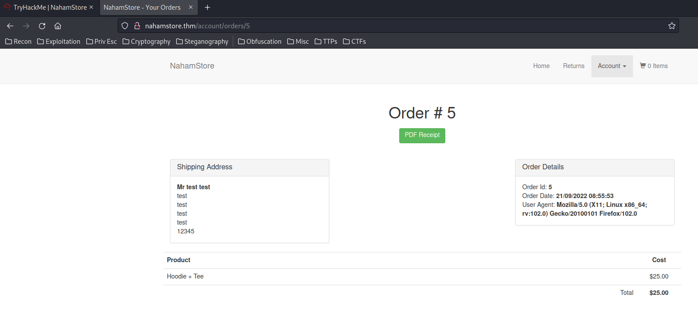Viewport: 698px width, 313px height.
Task: Open the cart showing 0 Items
Action: [654, 66]
